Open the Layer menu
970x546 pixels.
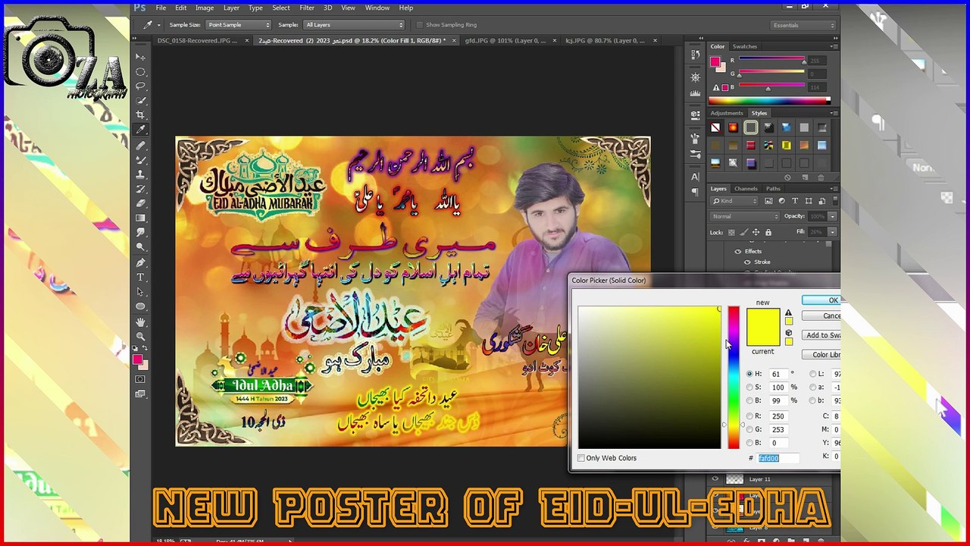click(x=231, y=8)
